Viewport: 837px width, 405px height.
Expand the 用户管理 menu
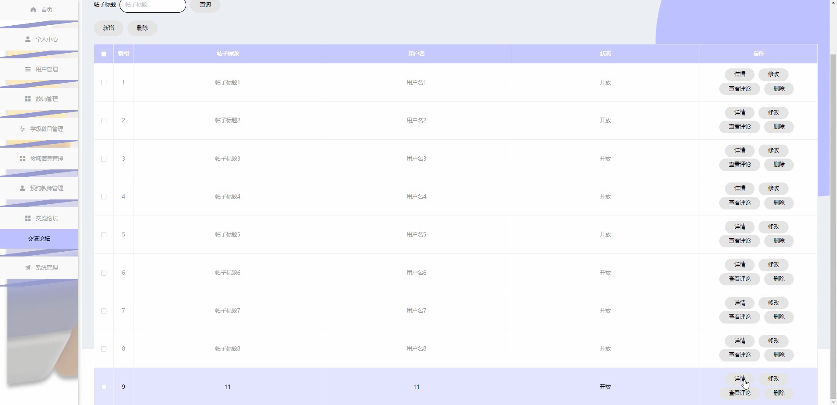[x=39, y=69]
